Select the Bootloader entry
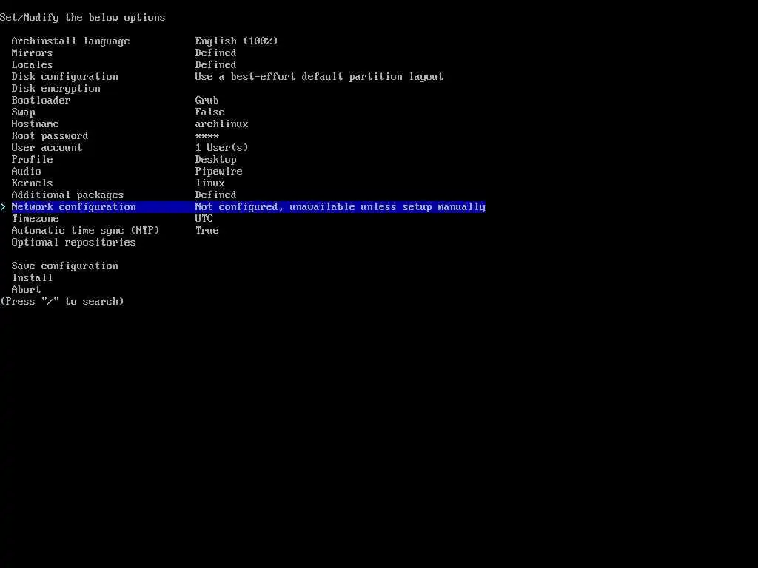This screenshot has height=568, width=758. pyautogui.click(x=41, y=100)
